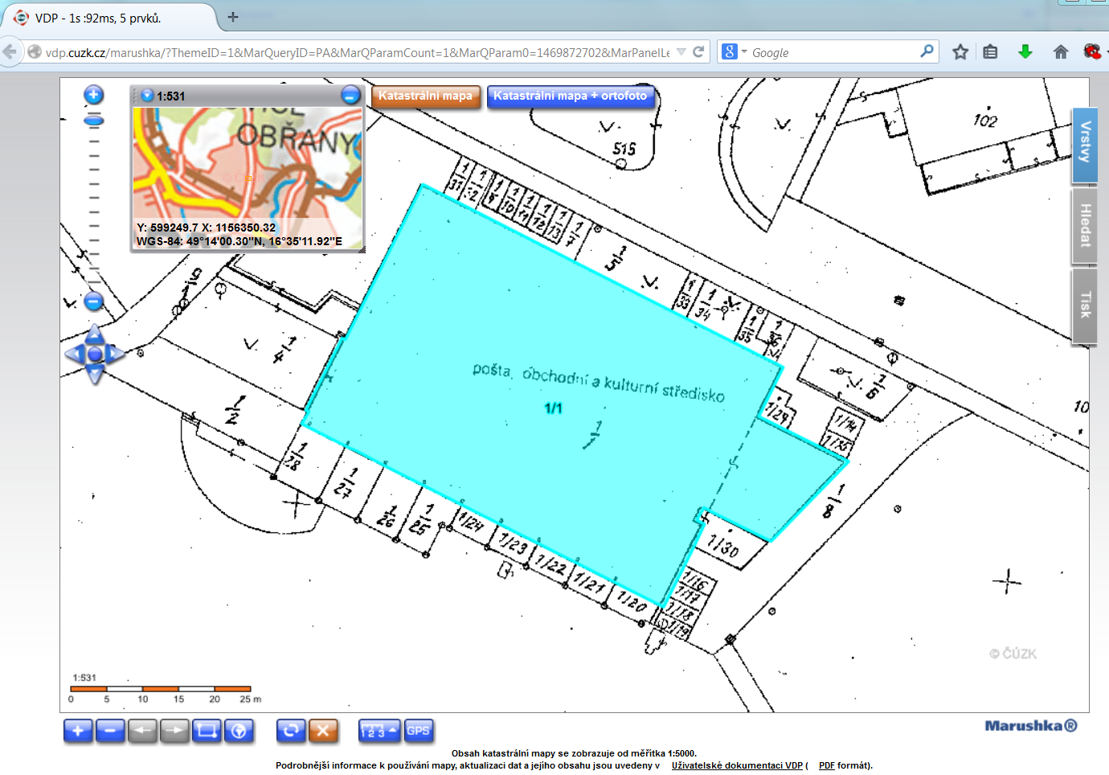Collapse the overview map panel with minus button

pos(350,95)
